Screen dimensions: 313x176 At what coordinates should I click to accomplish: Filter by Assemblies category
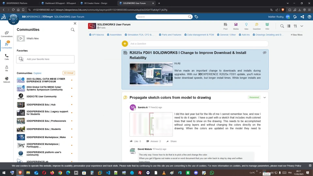[x=114, y=35]
